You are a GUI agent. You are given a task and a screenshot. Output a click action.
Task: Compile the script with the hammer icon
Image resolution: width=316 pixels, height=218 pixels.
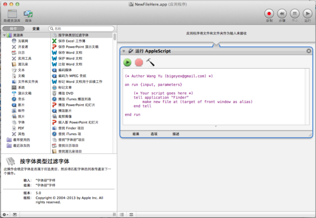[x=150, y=62]
